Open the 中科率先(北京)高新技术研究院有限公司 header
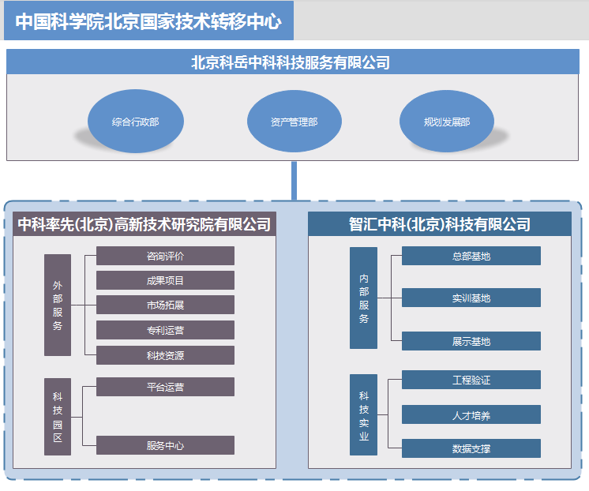Viewport: 589px width, 491px height. pos(144,224)
